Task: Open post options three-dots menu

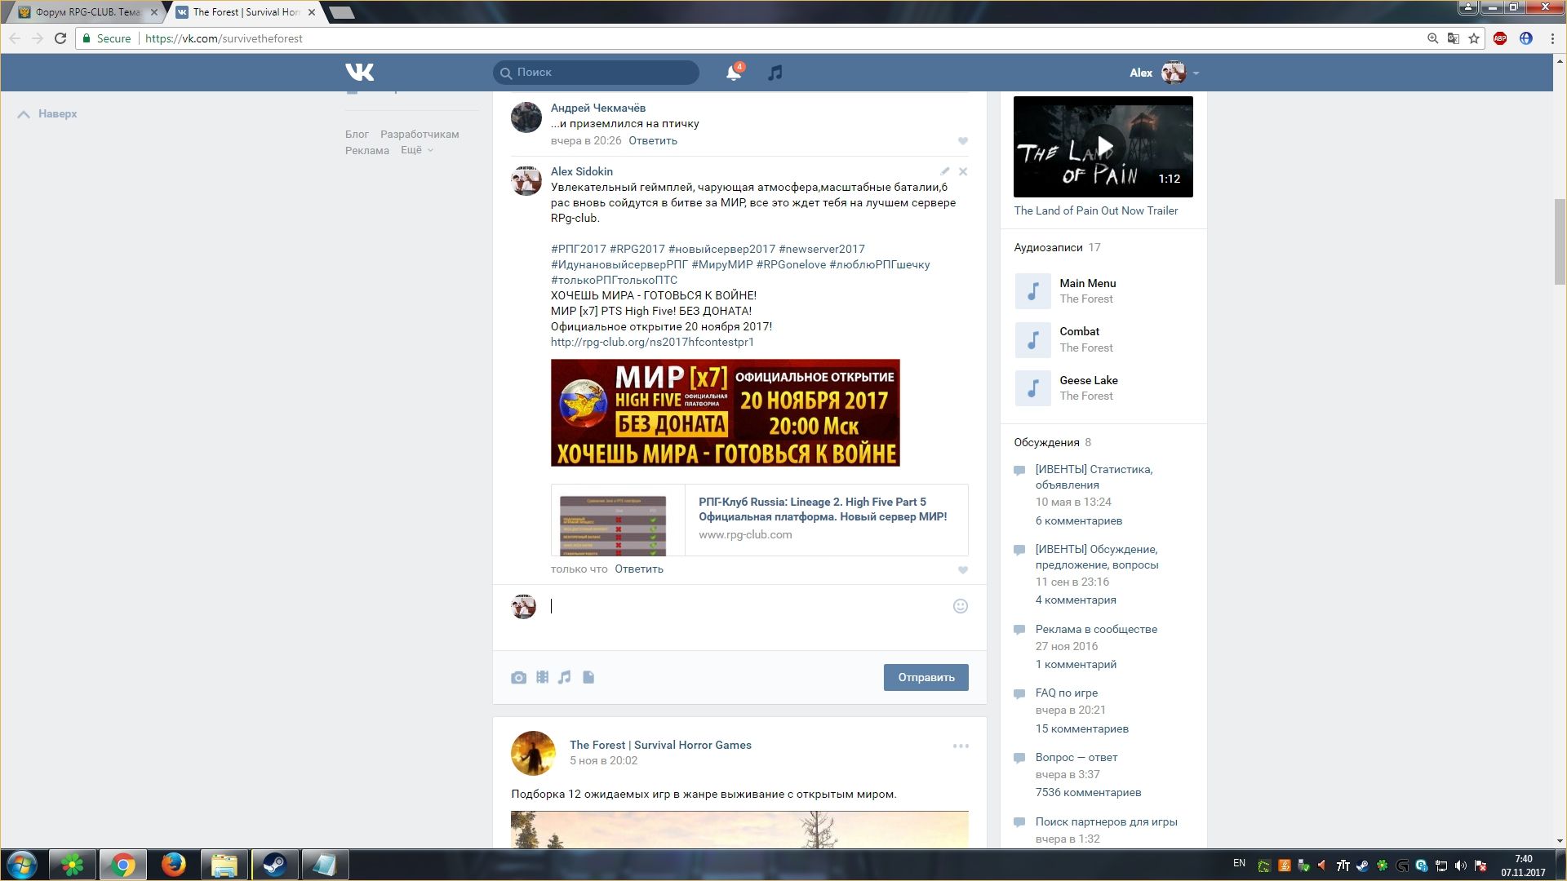Action: 961,746
